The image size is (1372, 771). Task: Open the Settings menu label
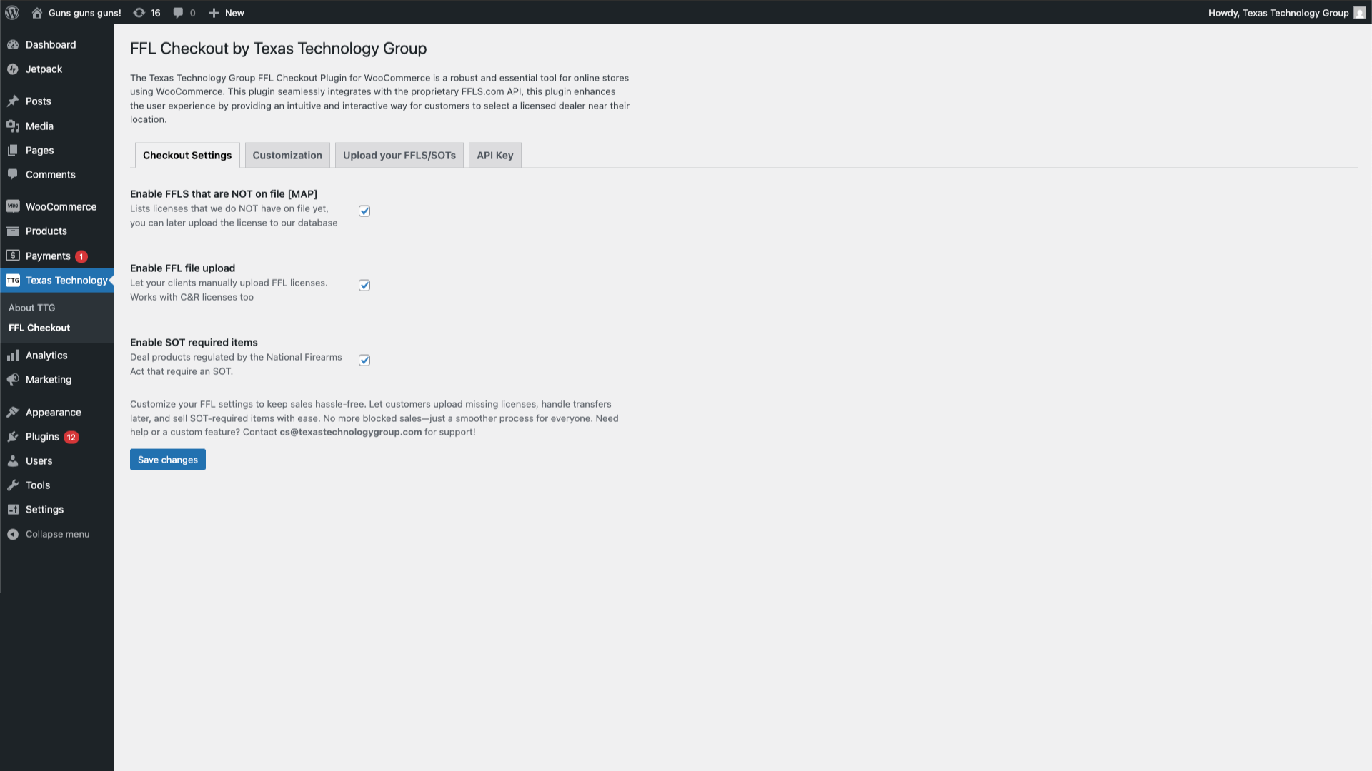(45, 509)
